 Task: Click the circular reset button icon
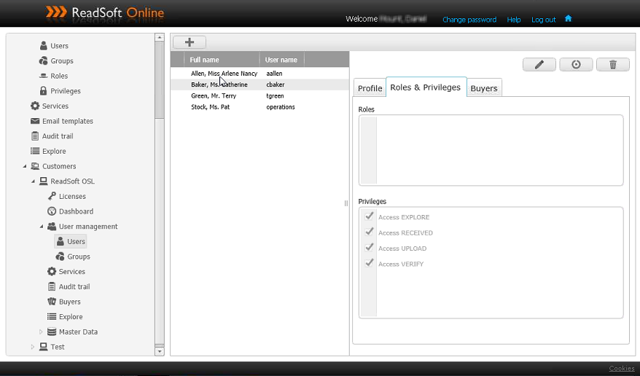coord(576,65)
